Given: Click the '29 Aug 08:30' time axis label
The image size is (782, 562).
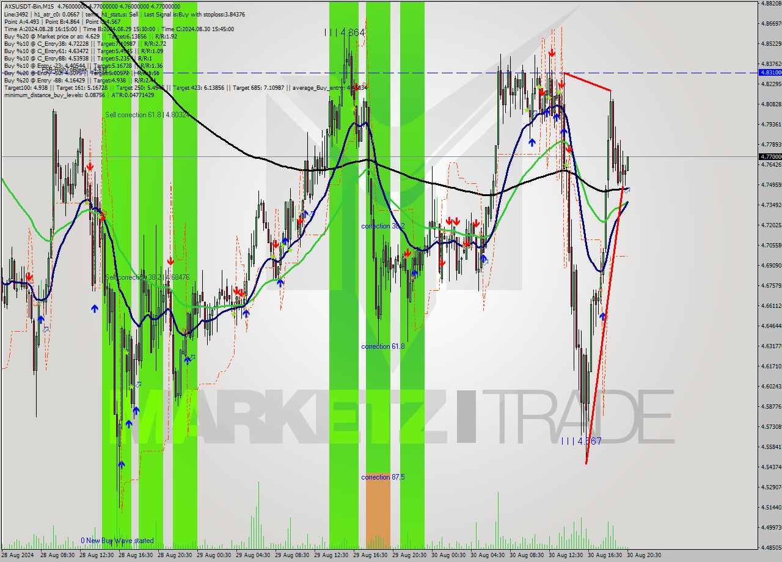Looking at the screenshot, I should click(293, 555).
